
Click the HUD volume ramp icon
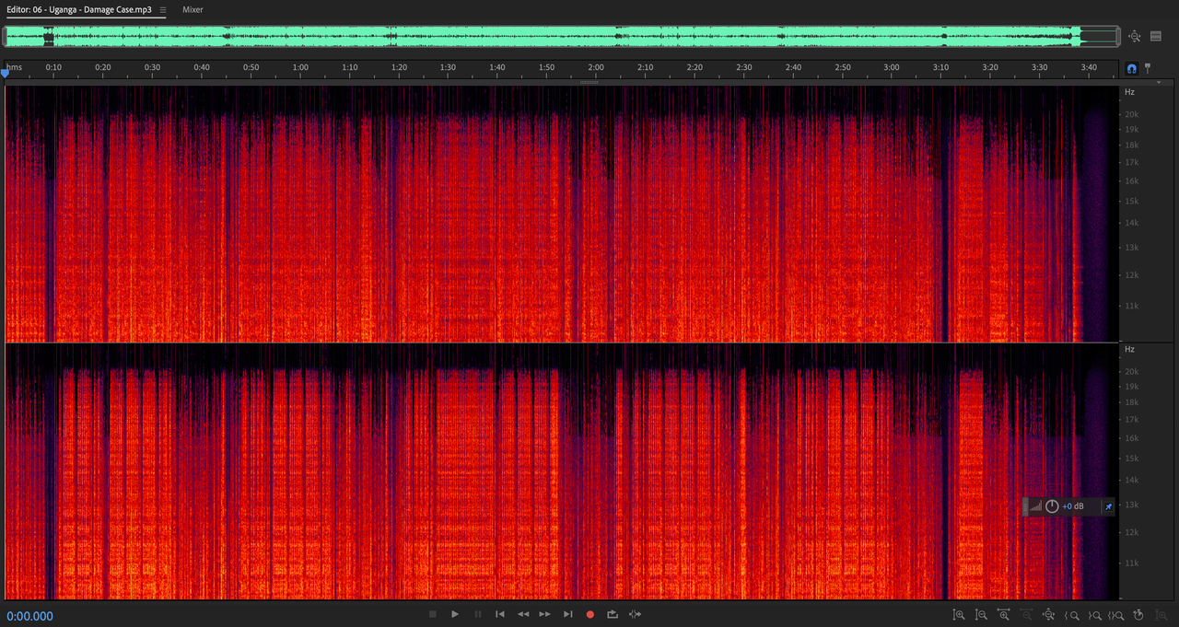[x=1036, y=506]
